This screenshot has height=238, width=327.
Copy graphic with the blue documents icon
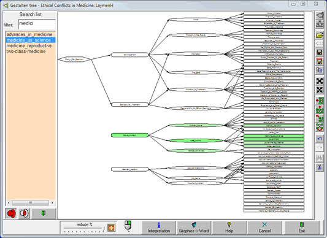[319, 70]
